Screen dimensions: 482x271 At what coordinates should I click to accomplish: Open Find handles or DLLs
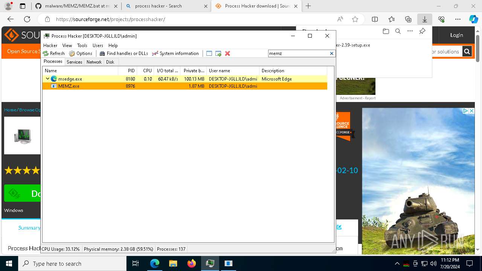coord(124,53)
